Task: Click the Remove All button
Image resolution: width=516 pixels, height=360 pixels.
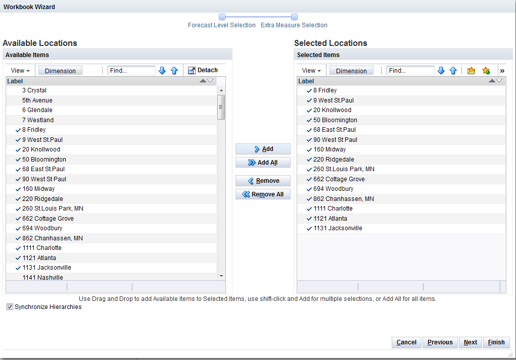Action: click(x=263, y=194)
